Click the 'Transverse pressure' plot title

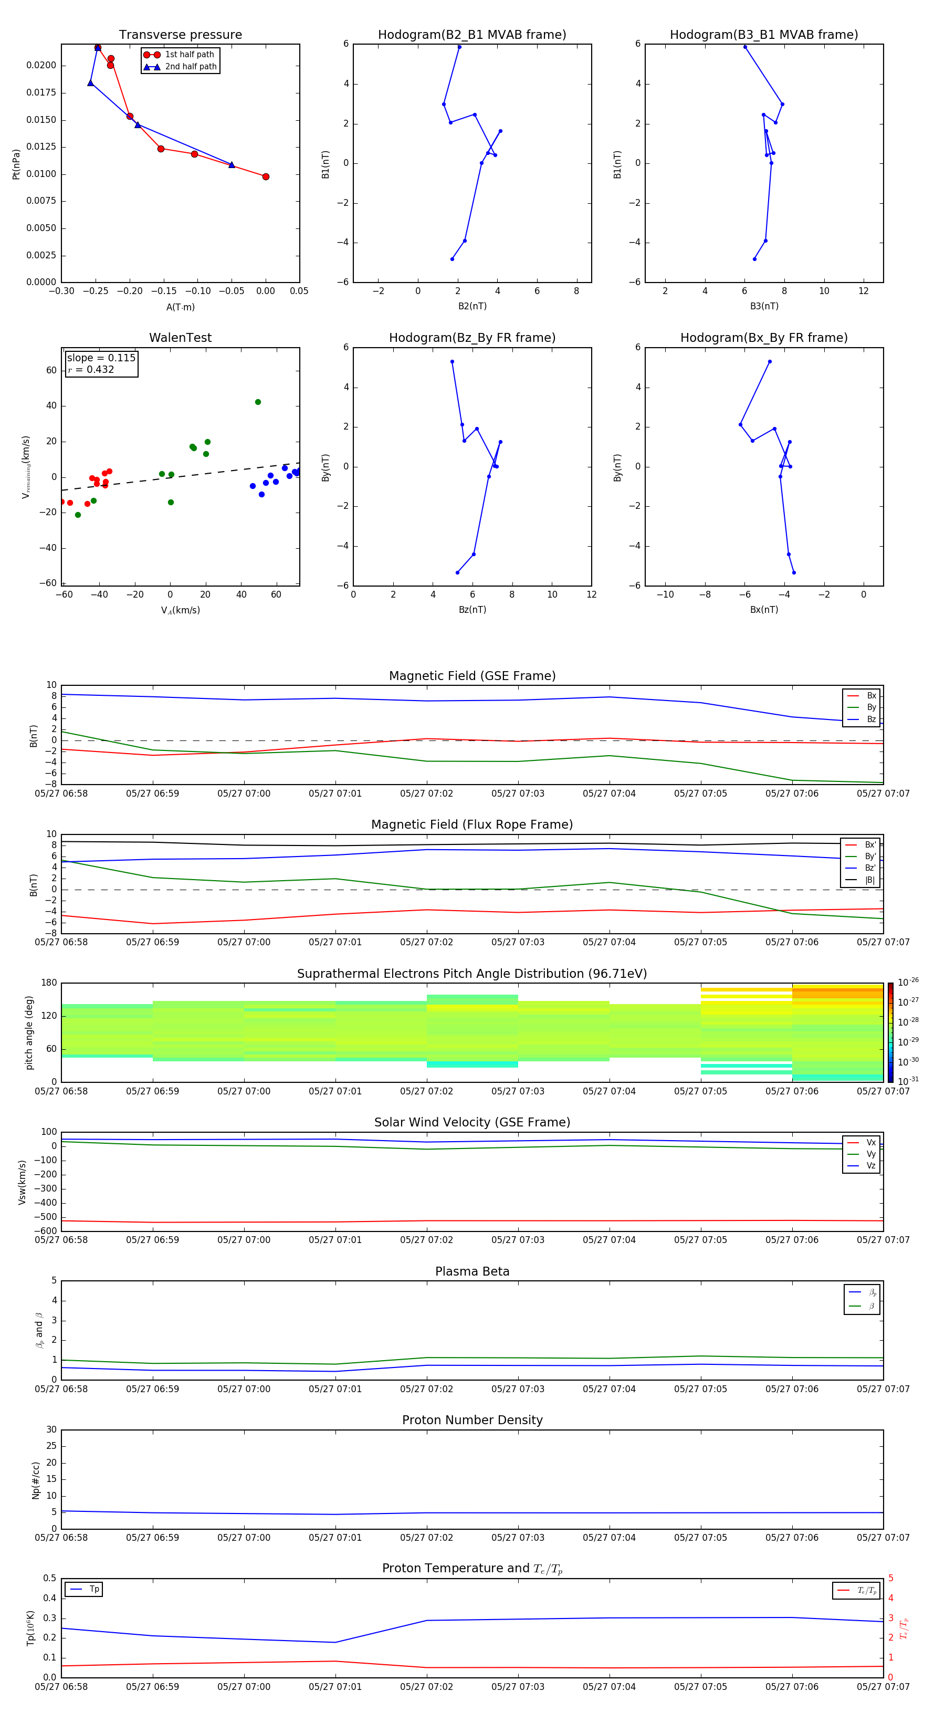click(x=180, y=35)
